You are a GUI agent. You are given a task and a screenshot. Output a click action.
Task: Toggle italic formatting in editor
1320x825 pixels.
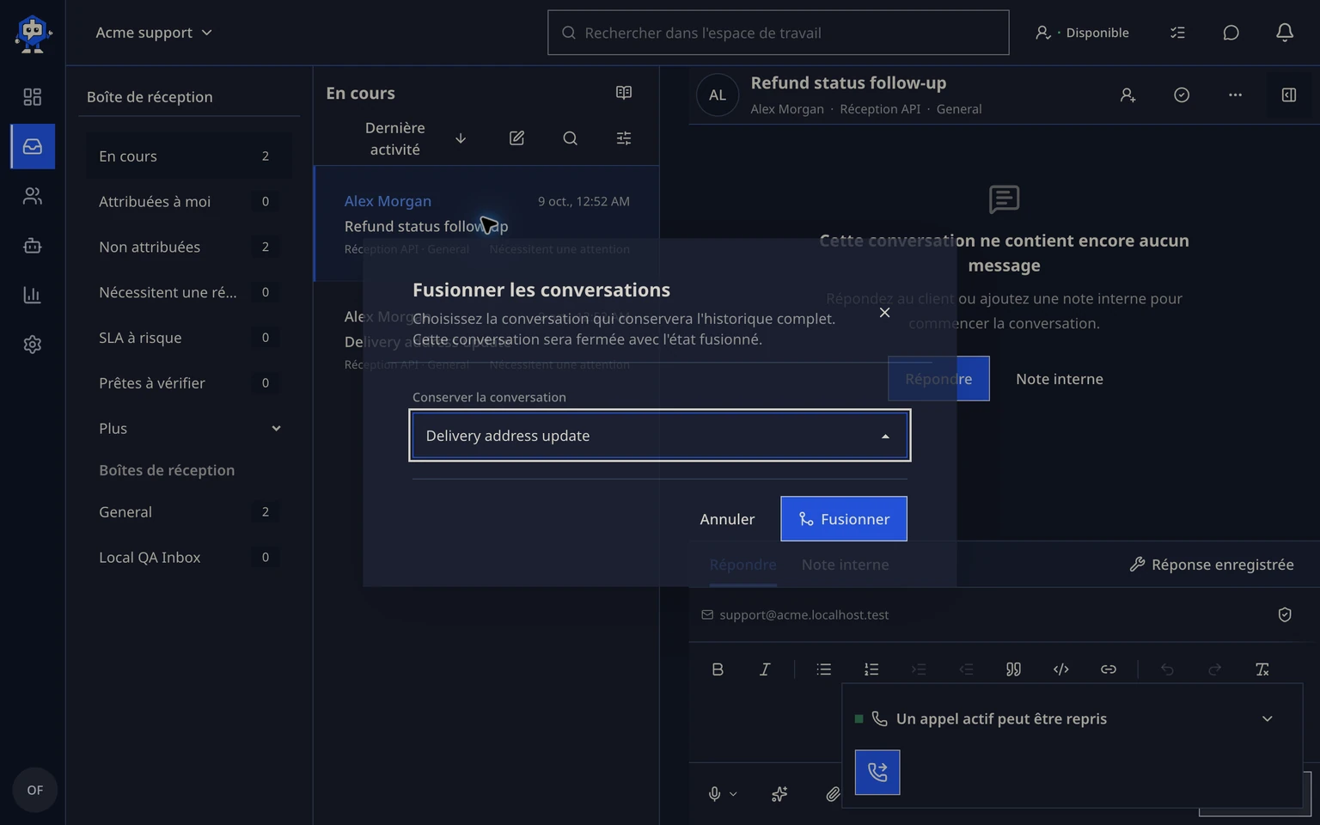[765, 669]
